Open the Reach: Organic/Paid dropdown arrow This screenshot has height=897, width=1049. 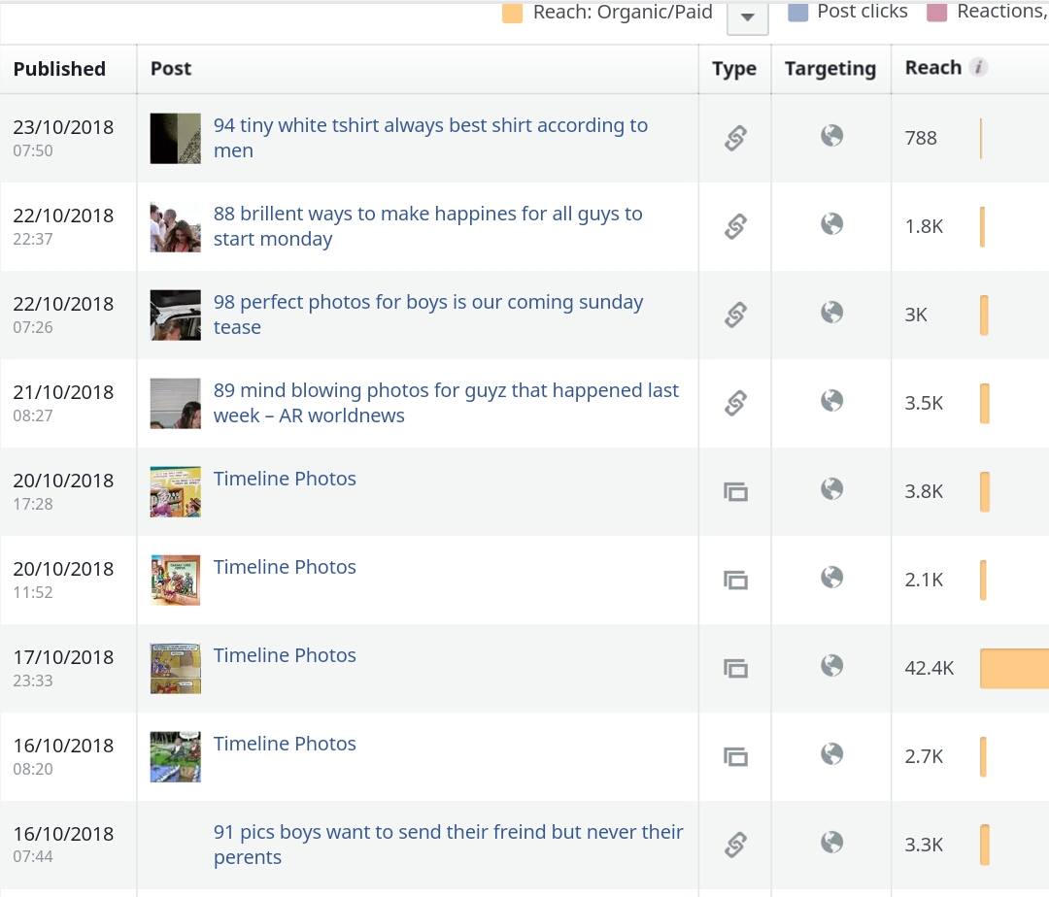pyautogui.click(x=747, y=17)
